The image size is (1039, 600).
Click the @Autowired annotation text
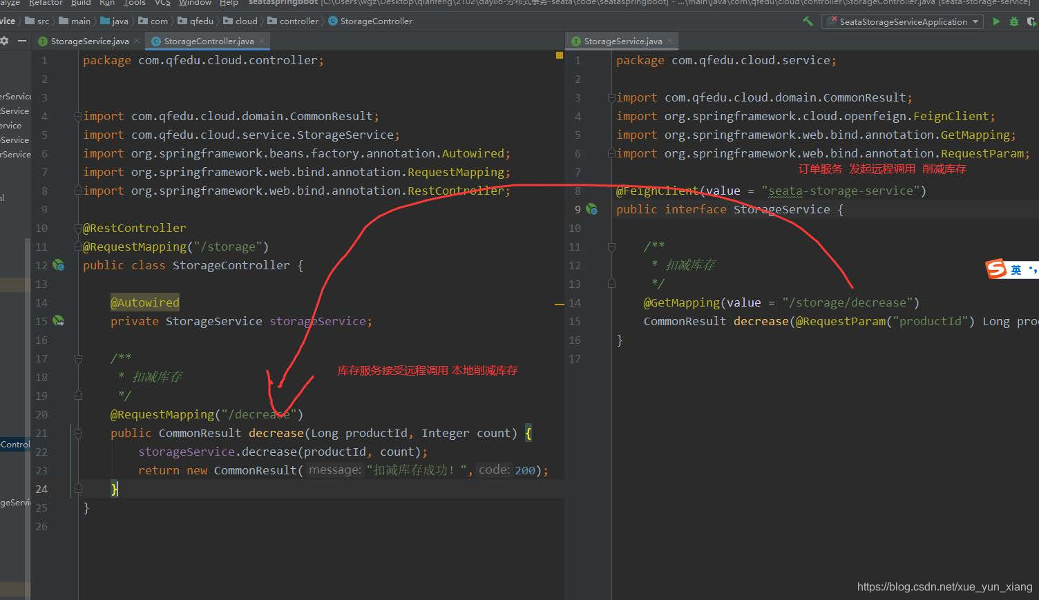tap(145, 302)
